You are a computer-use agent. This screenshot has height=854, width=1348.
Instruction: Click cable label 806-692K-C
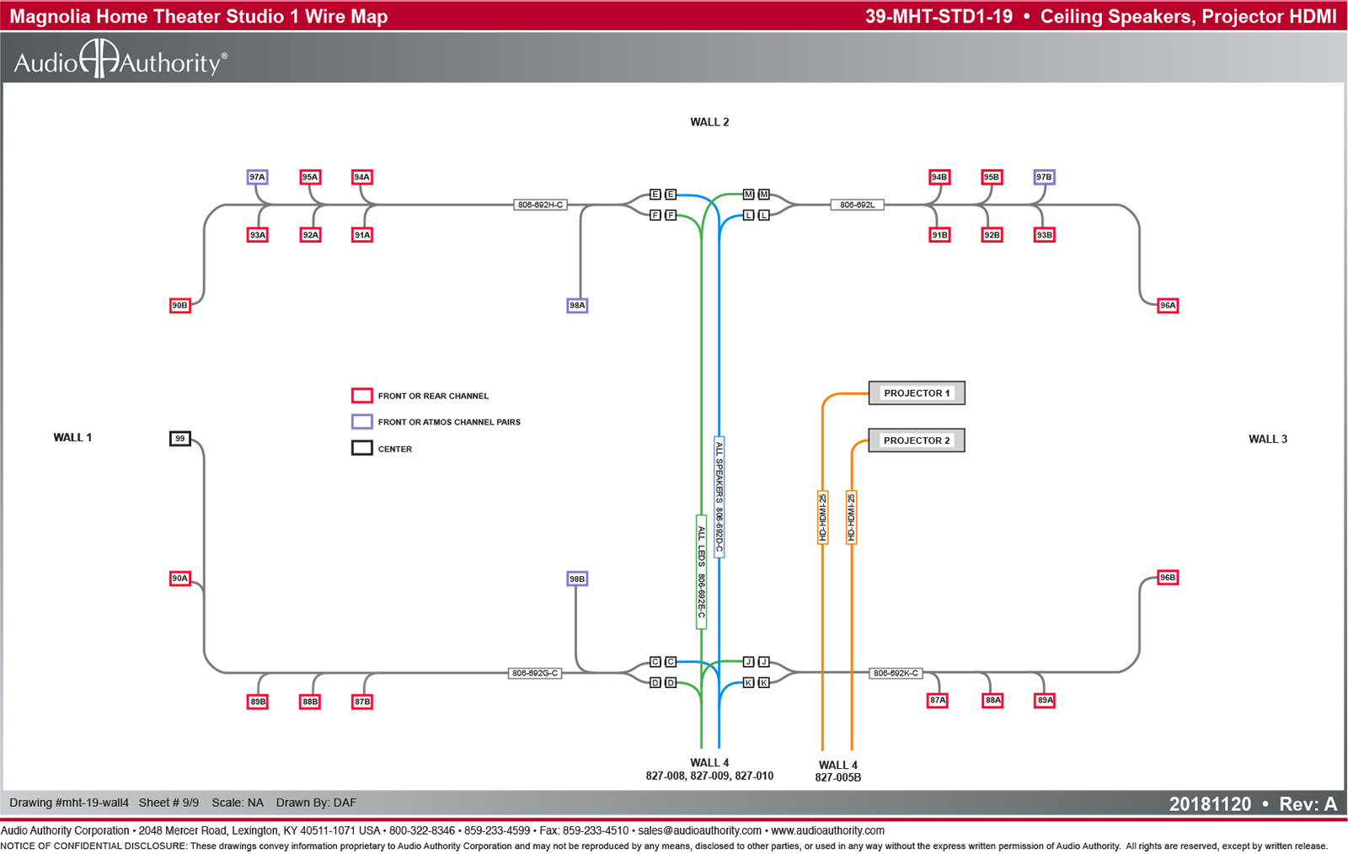(896, 673)
